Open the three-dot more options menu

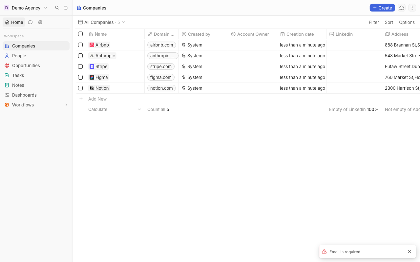(412, 8)
